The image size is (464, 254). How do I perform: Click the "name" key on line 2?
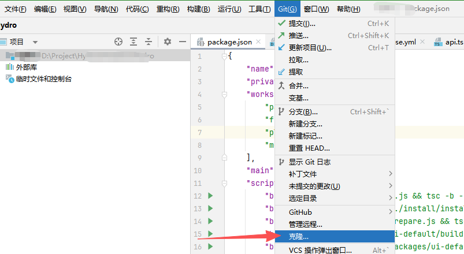point(260,69)
